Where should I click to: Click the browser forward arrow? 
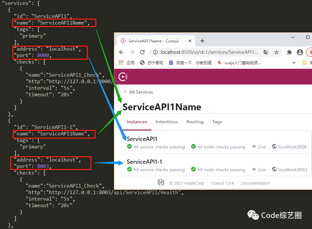(x=132, y=52)
